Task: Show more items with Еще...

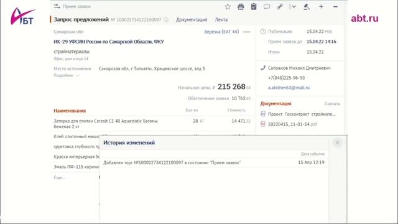Action: 60,177
